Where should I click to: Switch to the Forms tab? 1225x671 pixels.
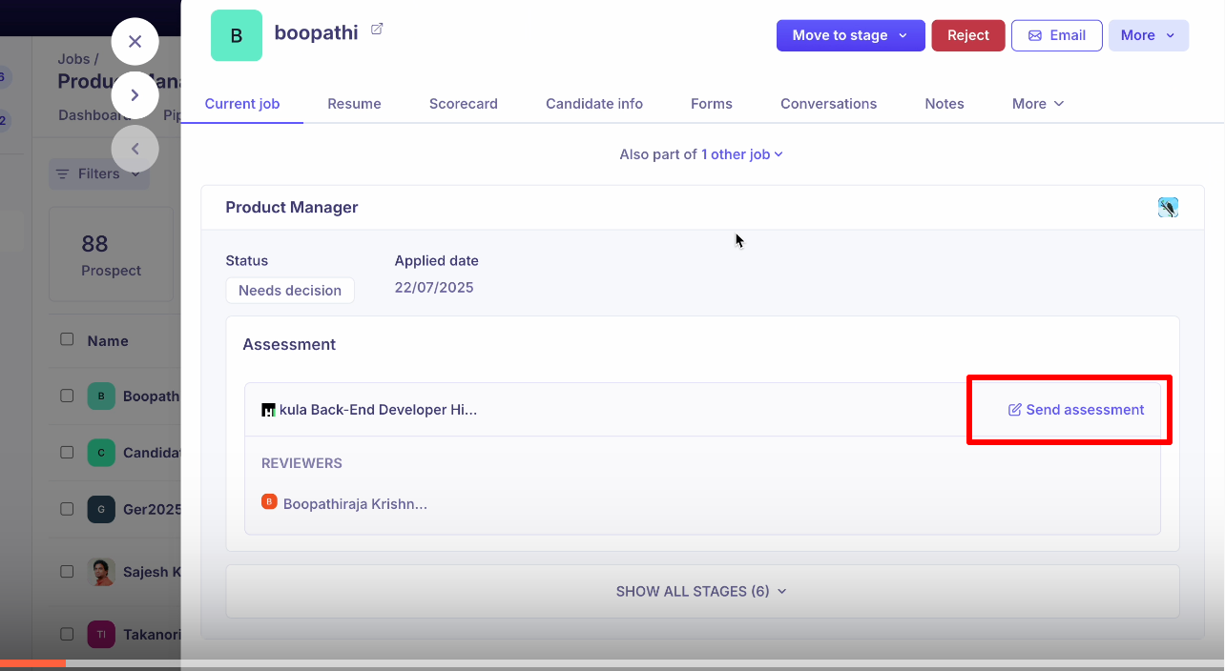click(712, 104)
